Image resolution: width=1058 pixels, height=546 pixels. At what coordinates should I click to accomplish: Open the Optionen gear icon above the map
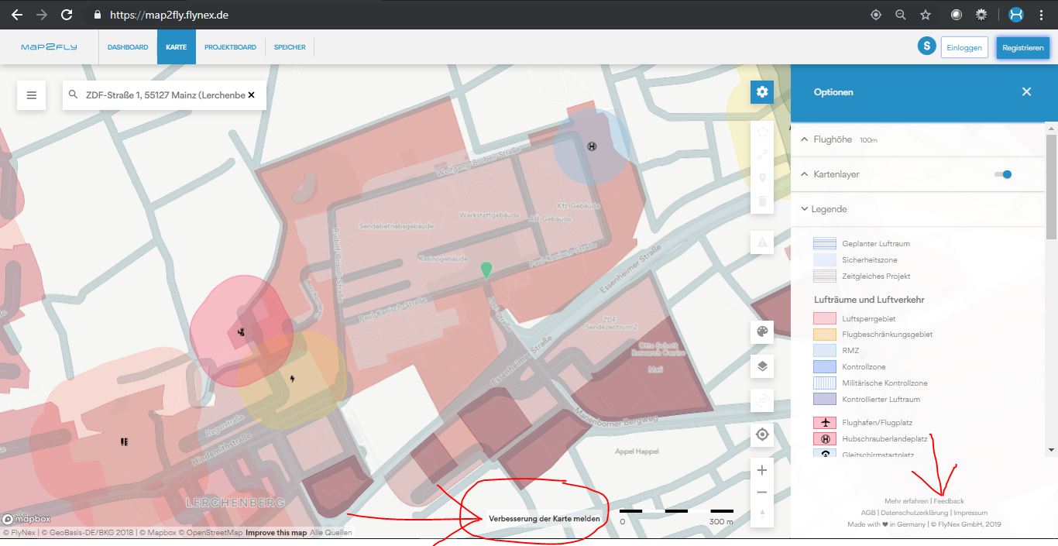coord(761,91)
